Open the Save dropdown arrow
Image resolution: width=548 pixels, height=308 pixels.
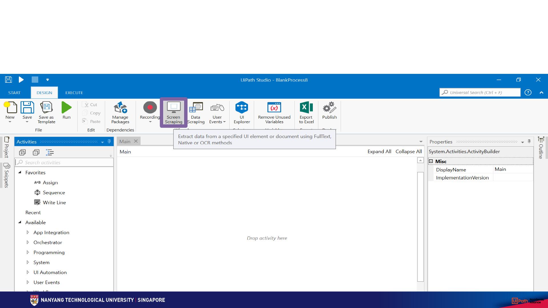pyautogui.click(x=27, y=122)
